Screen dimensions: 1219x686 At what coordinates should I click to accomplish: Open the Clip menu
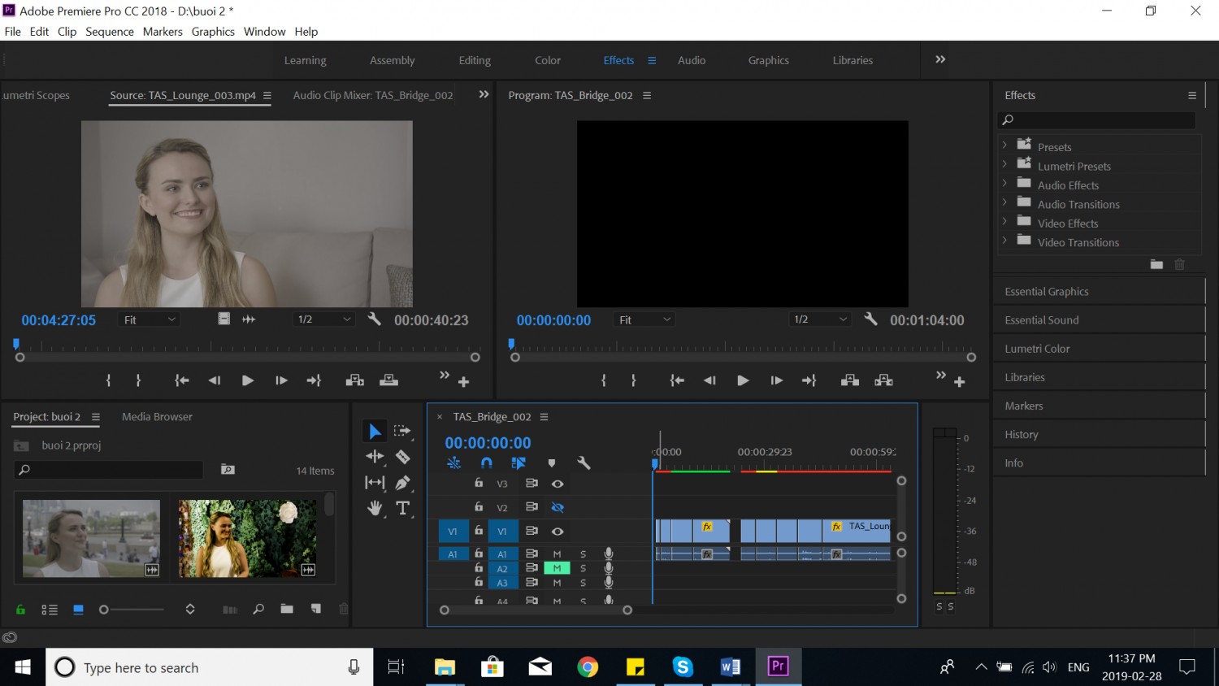67,32
